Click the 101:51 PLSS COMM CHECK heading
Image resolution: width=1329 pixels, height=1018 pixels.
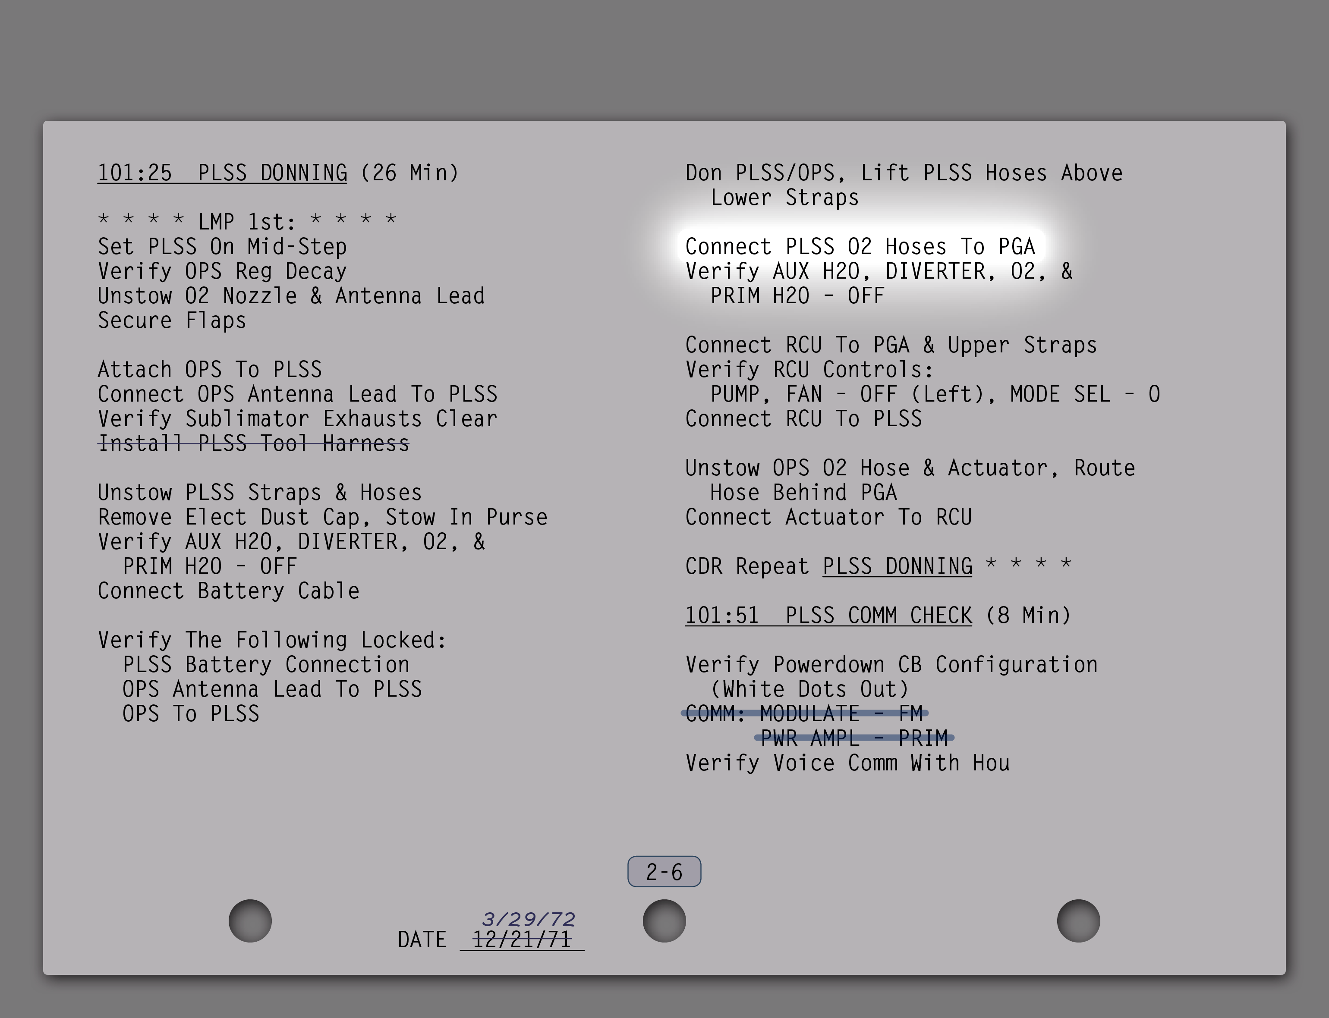[x=828, y=616]
